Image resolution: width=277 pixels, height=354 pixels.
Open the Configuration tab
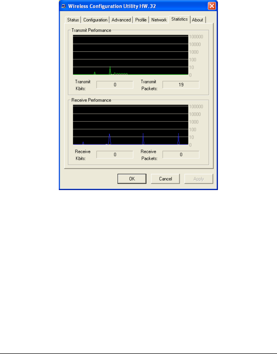point(95,20)
